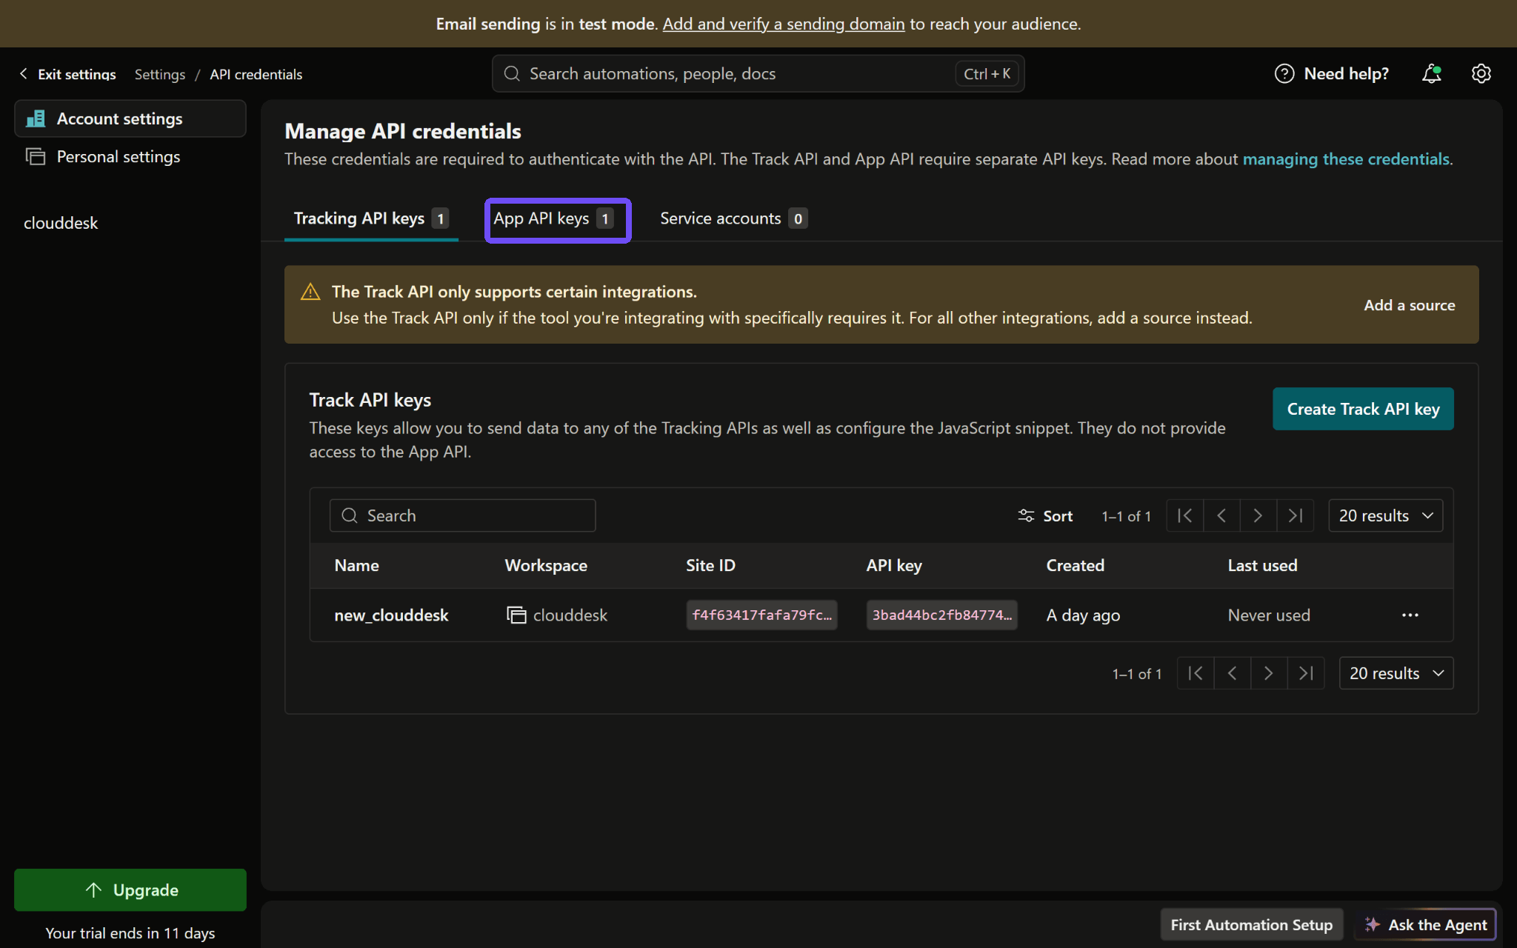Go to previous page in bottom pagination
Image resolution: width=1517 pixels, height=948 pixels.
click(1232, 673)
